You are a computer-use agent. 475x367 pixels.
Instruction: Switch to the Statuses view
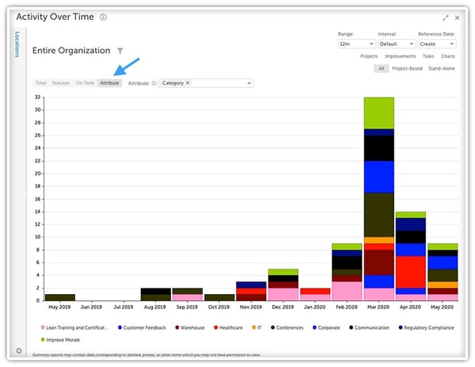61,82
